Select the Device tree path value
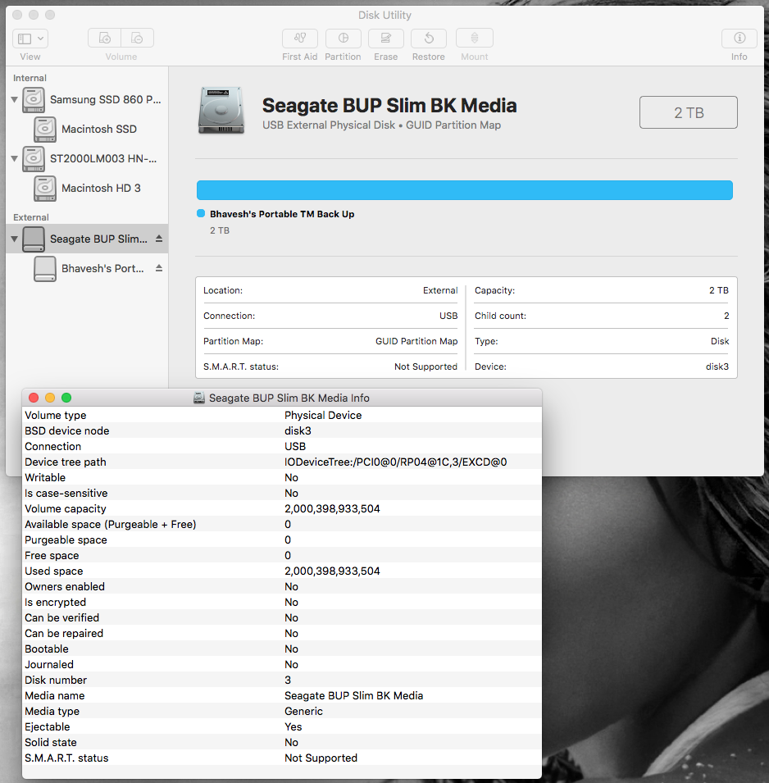Image resolution: width=769 pixels, height=783 pixels. [x=395, y=462]
